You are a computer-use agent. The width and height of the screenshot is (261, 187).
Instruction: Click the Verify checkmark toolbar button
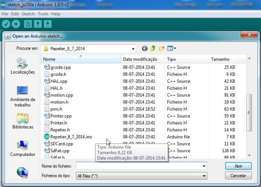6,24
